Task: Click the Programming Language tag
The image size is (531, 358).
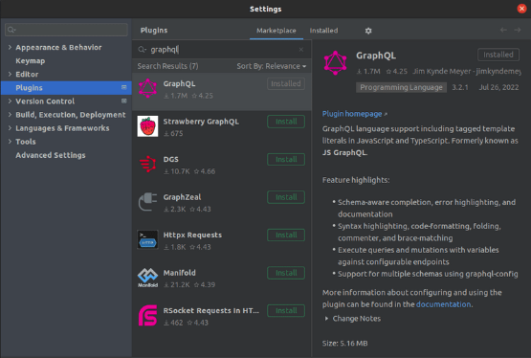Action: 401,87
